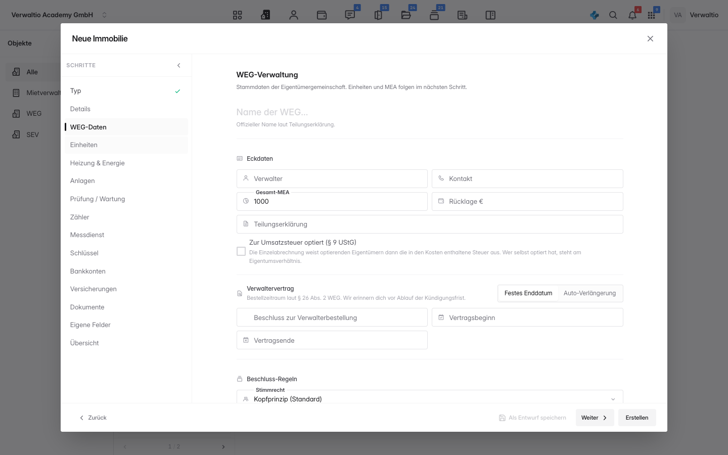Screen dimensions: 728x455
Task: Open the person contacts icon in top navigation
Action: click(294, 15)
